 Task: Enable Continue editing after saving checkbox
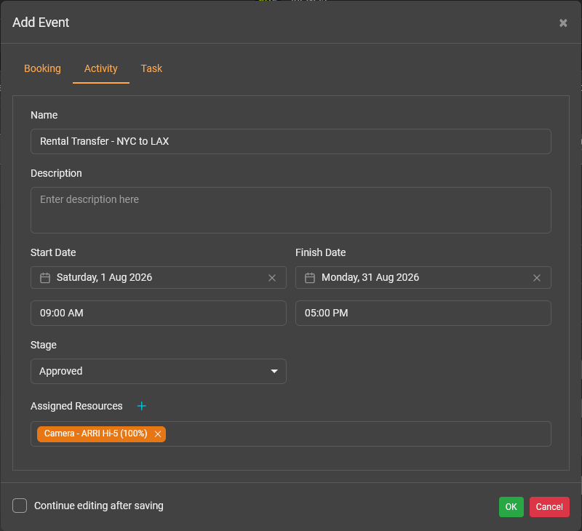20,506
